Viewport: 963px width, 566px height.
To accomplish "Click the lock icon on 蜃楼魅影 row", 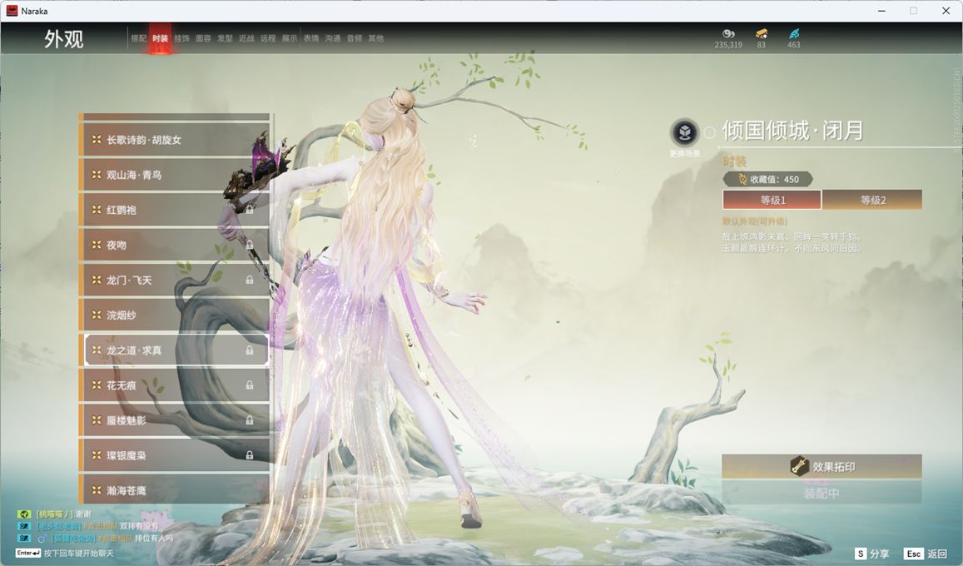I will [x=250, y=420].
